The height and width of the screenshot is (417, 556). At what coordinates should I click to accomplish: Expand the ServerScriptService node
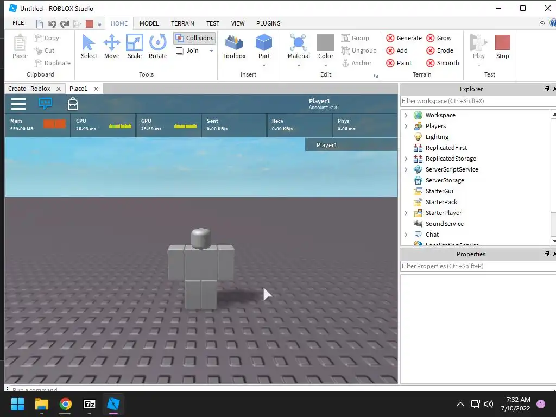pos(406,169)
